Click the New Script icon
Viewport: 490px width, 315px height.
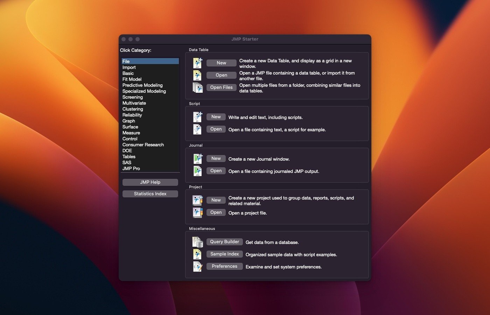click(197, 117)
